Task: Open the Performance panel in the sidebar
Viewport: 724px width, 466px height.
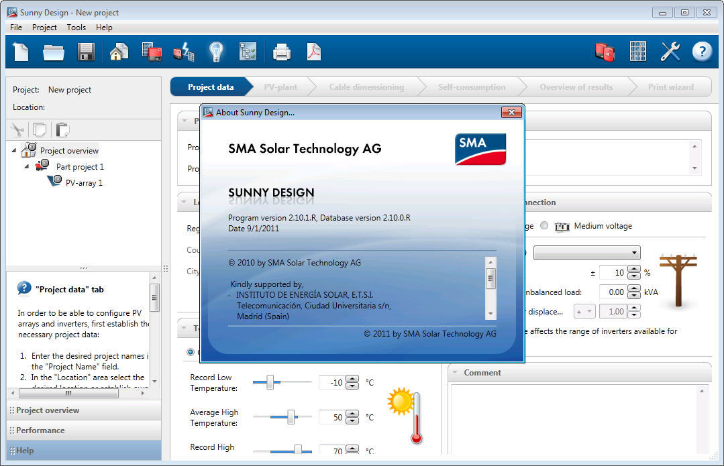Action: (40, 430)
